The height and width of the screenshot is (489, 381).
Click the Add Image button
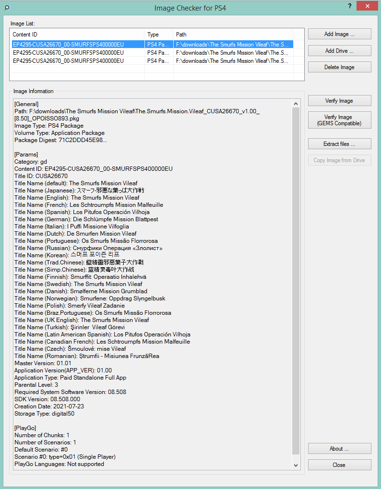coord(340,34)
